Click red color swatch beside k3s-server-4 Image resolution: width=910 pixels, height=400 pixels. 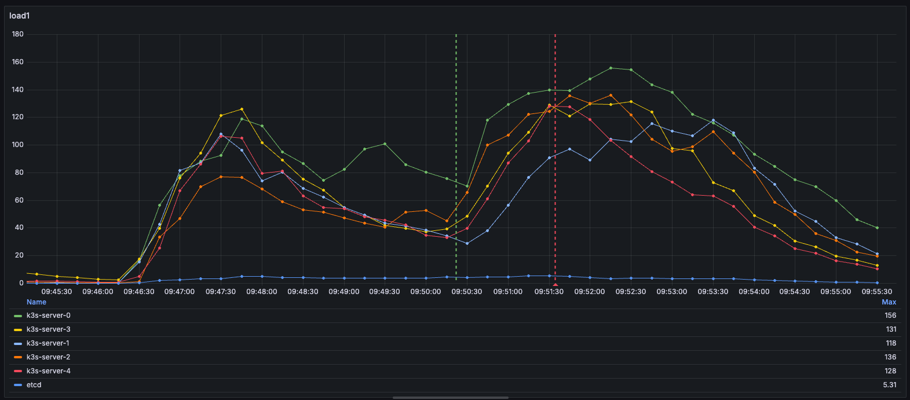pos(18,372)
